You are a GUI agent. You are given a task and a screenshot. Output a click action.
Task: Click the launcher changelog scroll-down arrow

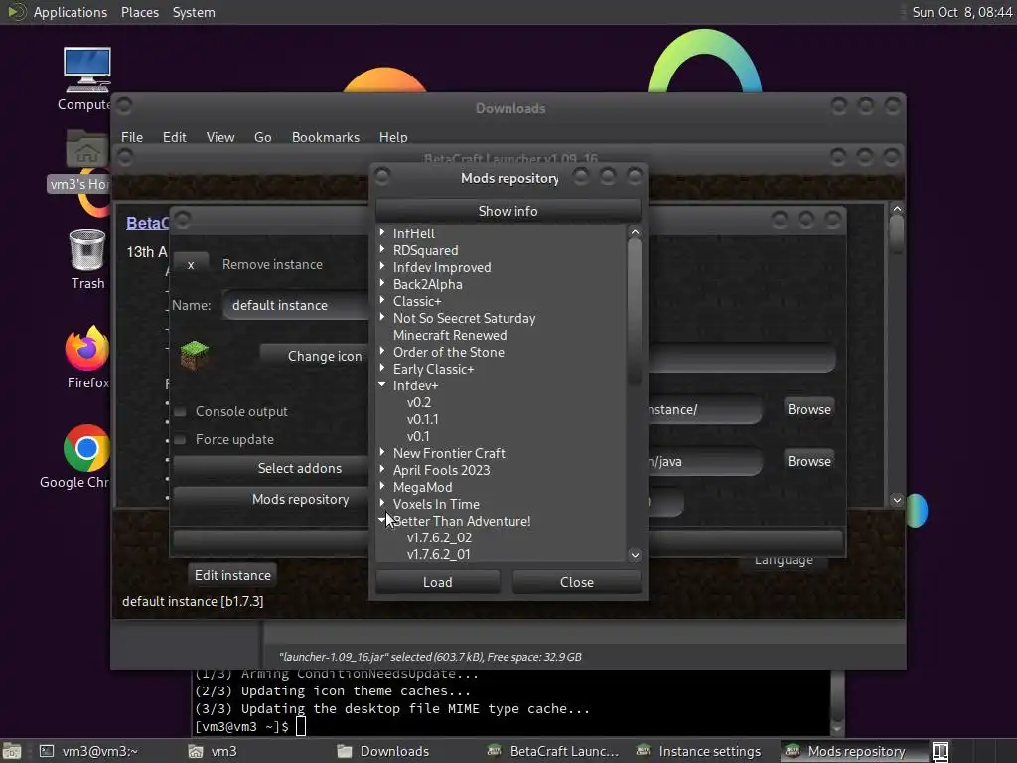tap(897, 500)
